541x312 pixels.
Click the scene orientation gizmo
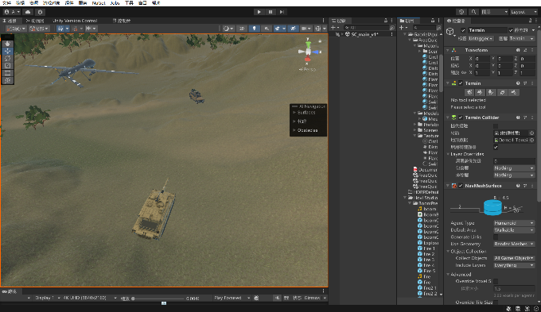(x=308, y=52)
